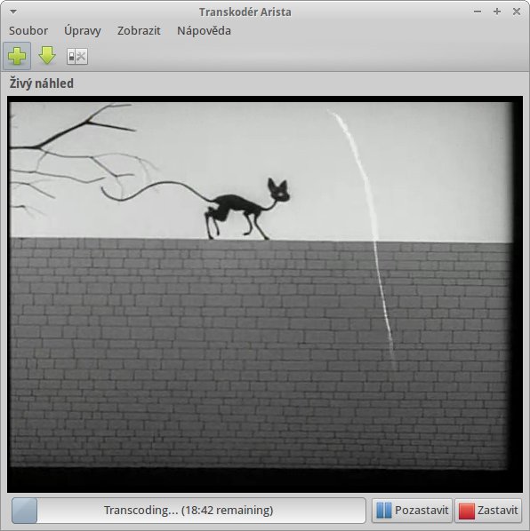The height and width of the screenshot is (531, 530).
Task: Click the green plus add-conversion icon
Action: [x=17, y=56]
